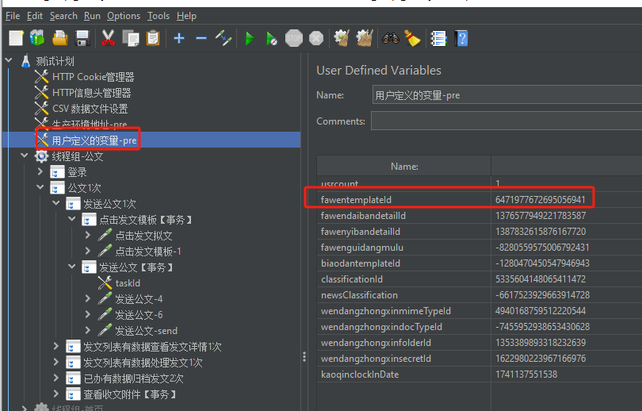Click the New test plan icon
This screenshot has width=642, height=411.
pos(16,39)
